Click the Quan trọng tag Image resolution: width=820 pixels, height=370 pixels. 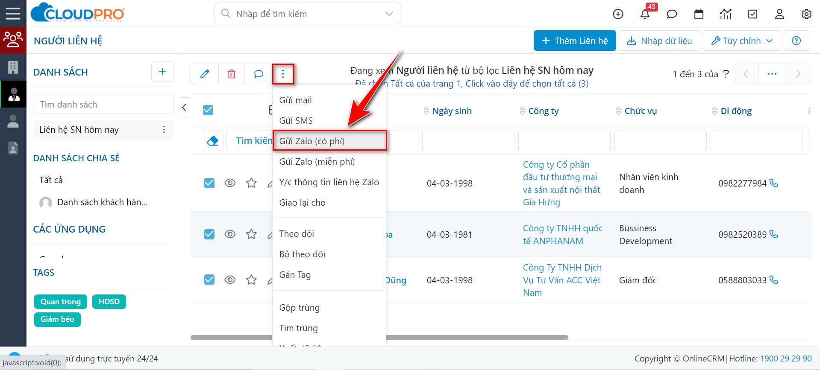[61, 302]
